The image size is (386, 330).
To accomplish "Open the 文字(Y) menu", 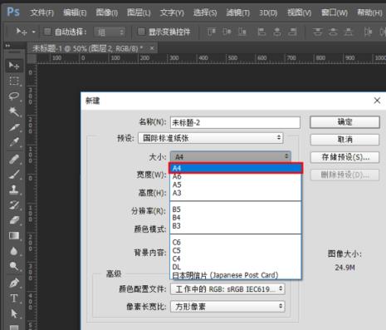I will coord(172,12).
